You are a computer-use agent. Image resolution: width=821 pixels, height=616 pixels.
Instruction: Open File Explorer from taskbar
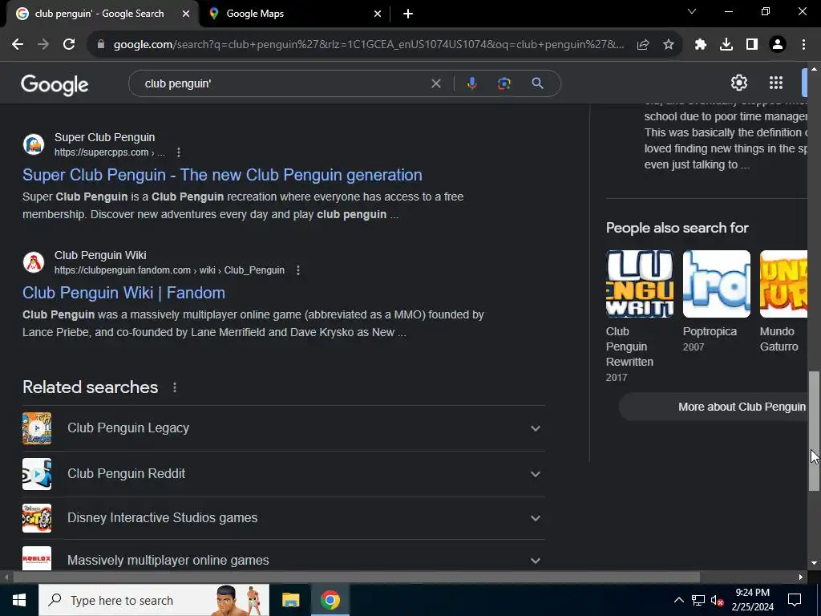tap(290, 600)
